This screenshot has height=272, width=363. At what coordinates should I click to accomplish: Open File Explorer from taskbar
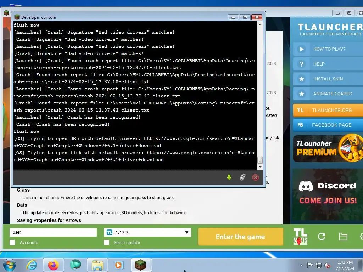tap(97, 265)
